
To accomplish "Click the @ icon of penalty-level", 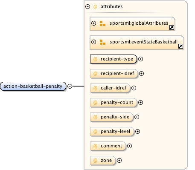I will pyautogui.click(x=96, y=132).
